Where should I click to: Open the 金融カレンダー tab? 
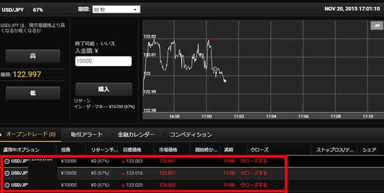click(x=136, y=134)
